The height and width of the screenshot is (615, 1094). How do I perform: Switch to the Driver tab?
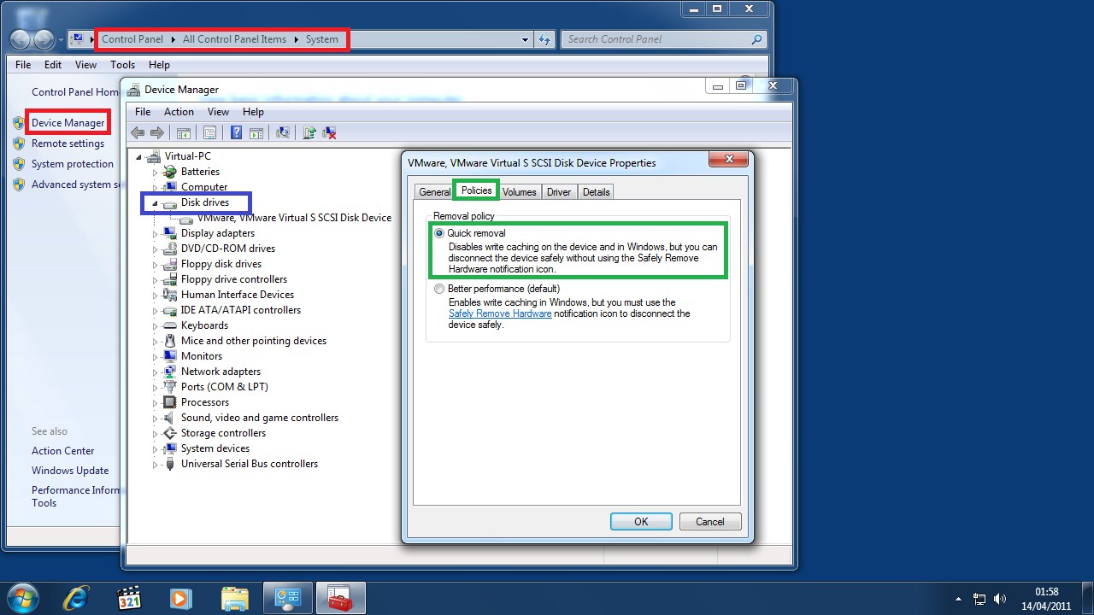(x=559, y=192)
